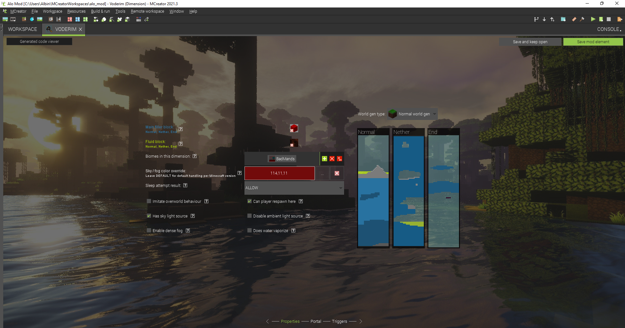Sync remote workspace with up-down arrows icon
The width and height of the screenshot is (625, 328).
(552, 19)
